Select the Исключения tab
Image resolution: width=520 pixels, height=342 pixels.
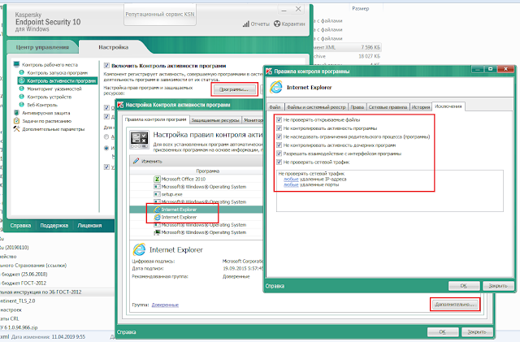(x=448, y=106)
